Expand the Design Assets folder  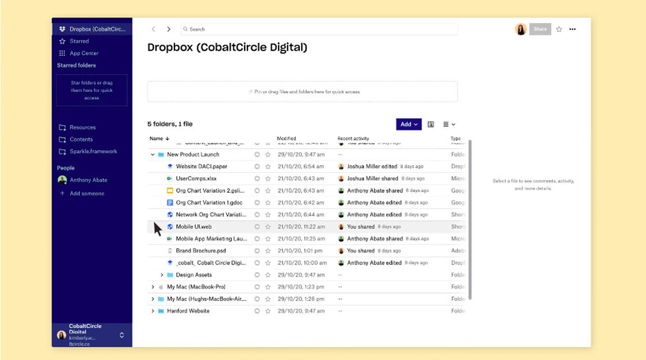(x=161, y=275)
